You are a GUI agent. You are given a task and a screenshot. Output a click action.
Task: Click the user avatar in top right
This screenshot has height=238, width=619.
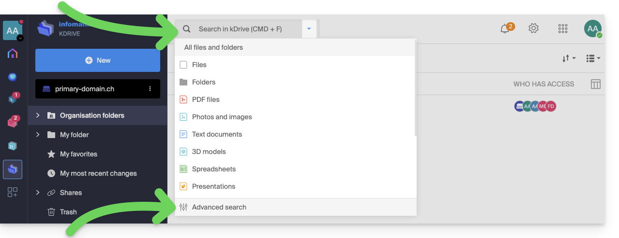point(592,28)
